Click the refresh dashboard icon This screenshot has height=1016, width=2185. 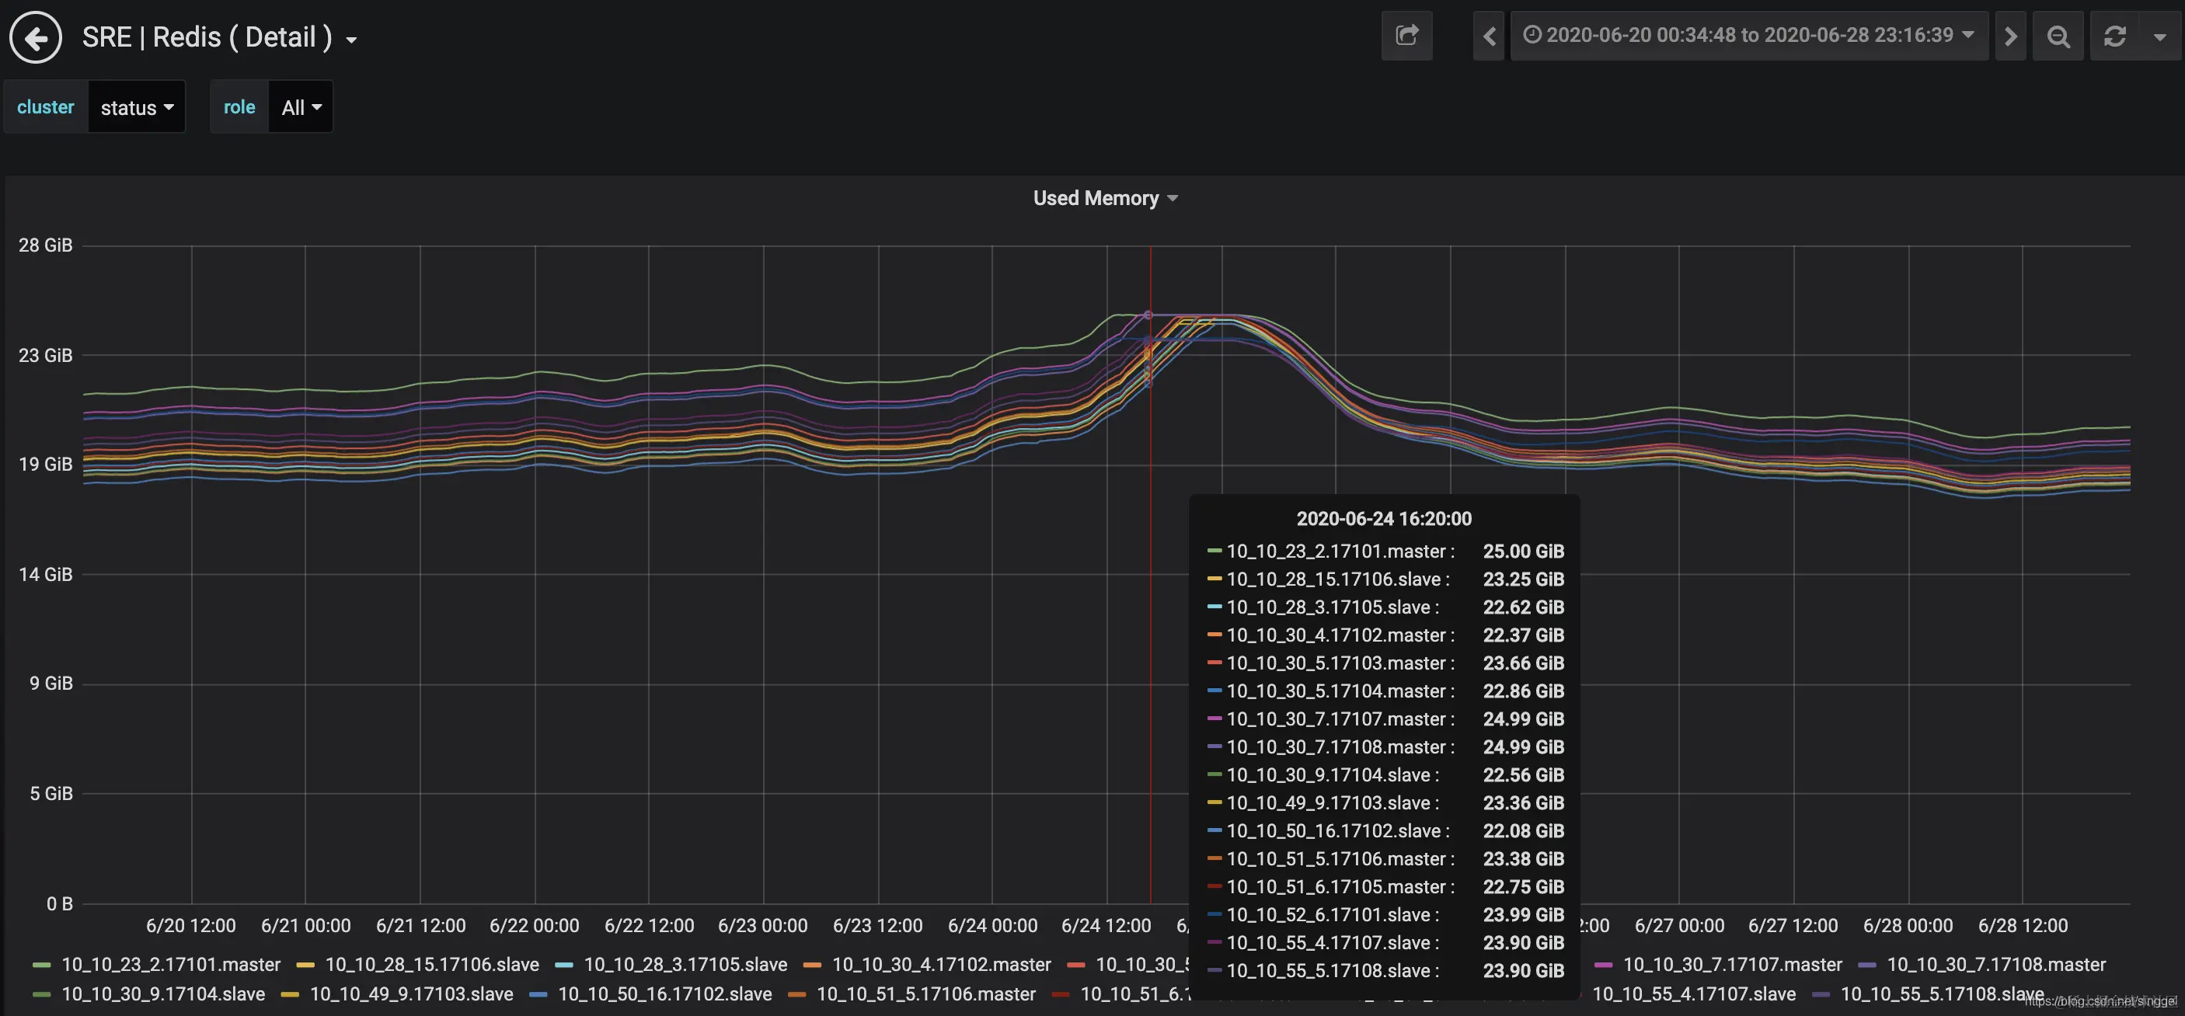coord(2114,36)
